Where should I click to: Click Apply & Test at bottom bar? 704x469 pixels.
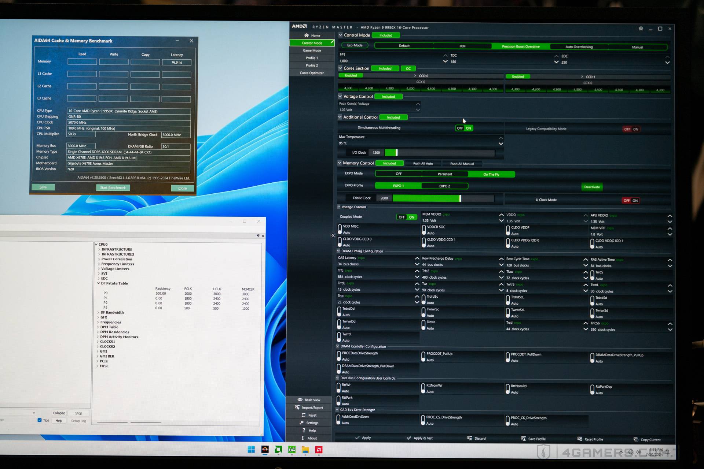pos(419,438)
